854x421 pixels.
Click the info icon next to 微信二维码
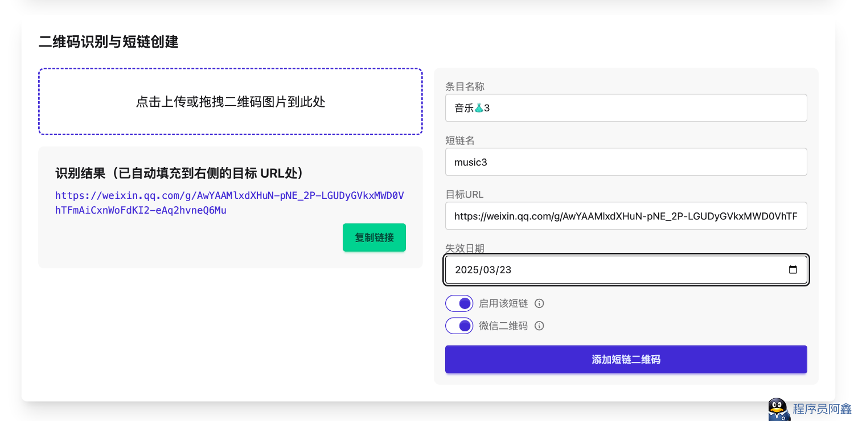click(539, 326)
